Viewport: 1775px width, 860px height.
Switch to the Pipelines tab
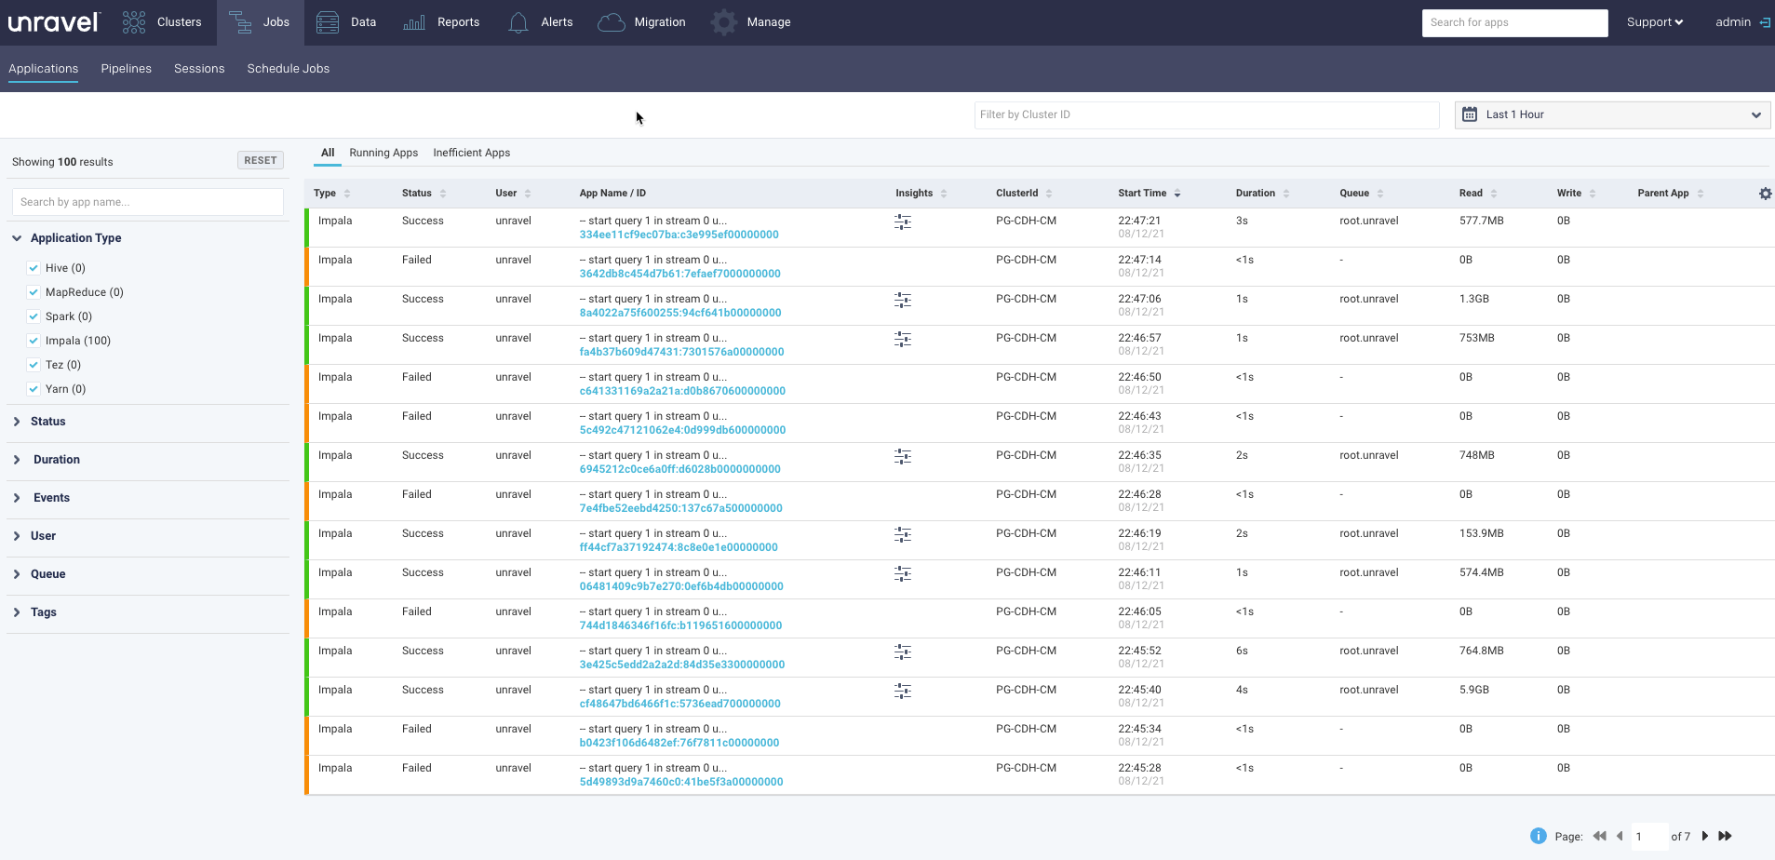tap(126, 69)
